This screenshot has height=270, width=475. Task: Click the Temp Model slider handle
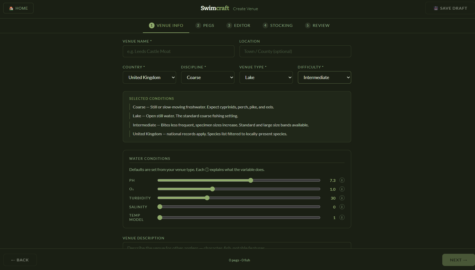pyautogui.click(x=160, y=217)
